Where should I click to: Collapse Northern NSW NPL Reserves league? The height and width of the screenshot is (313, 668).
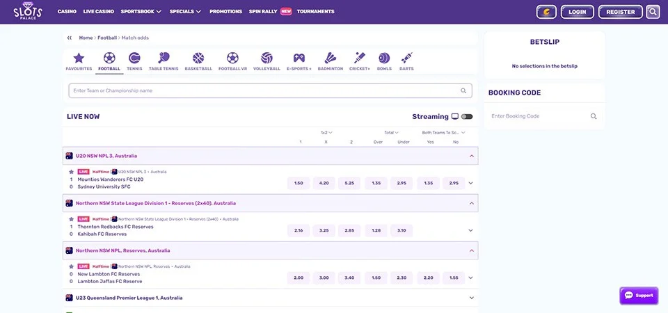(472, 250)
